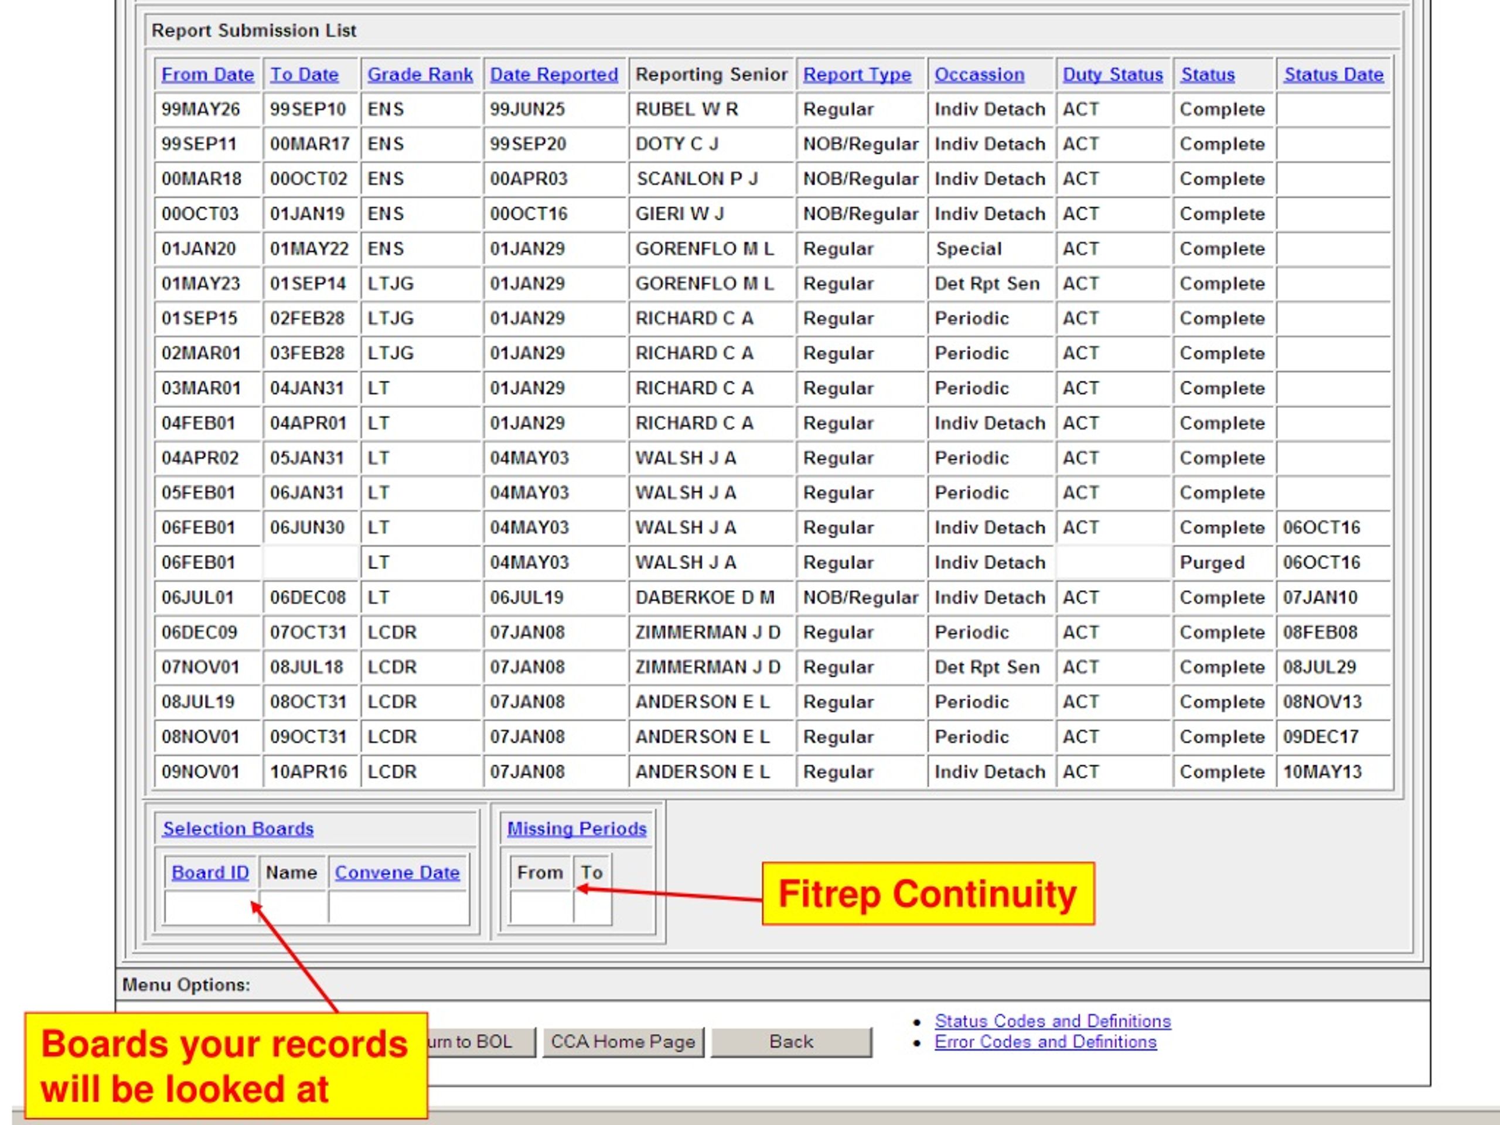The image size is (1500, 1125).
Task: Click the 00APR03 date reported cell
Action: [555, 179]
